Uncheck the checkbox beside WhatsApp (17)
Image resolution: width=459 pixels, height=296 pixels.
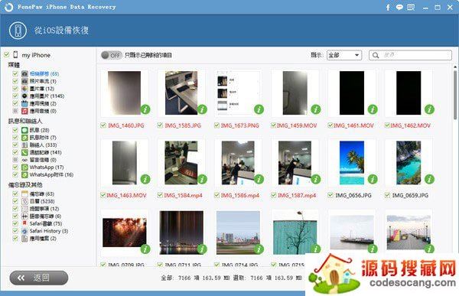15,168
